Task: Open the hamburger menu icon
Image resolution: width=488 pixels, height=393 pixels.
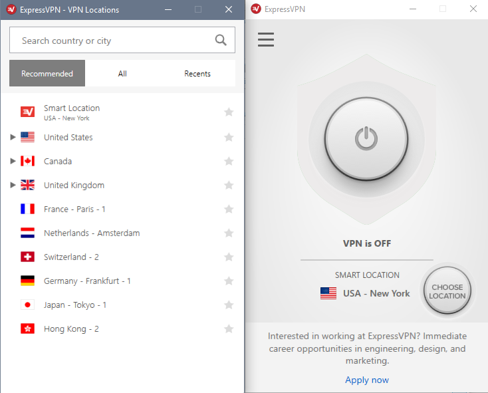Action: 266,39
